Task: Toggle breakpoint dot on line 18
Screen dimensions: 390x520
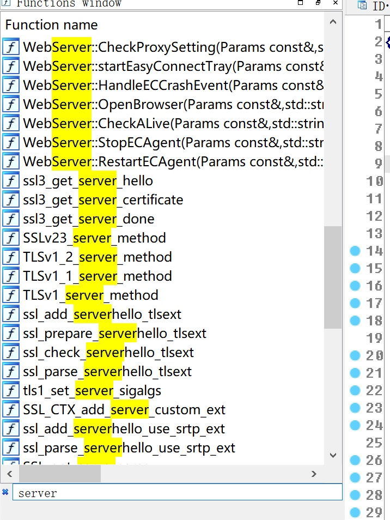Action: coord(355,321)
